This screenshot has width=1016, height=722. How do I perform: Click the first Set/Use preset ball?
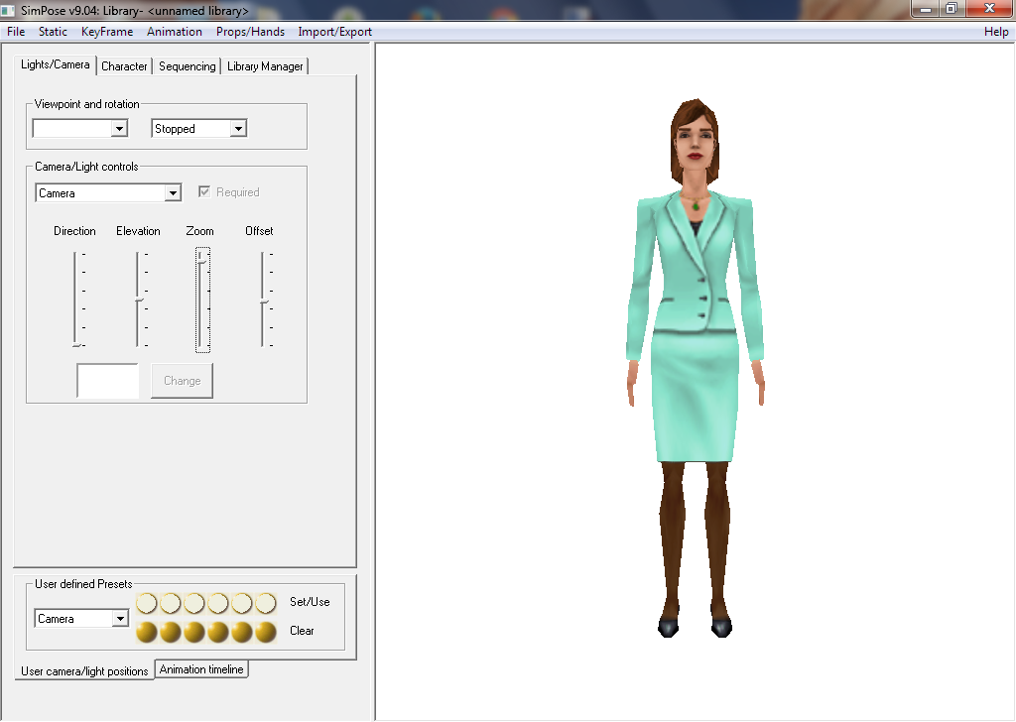tap(147, 603)
